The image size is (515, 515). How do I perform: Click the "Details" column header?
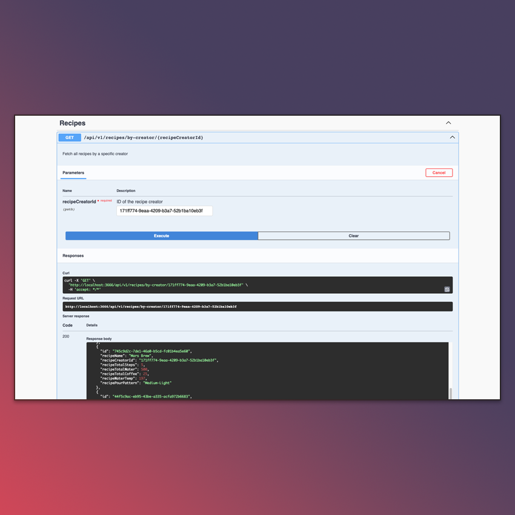tap(92, 325)
